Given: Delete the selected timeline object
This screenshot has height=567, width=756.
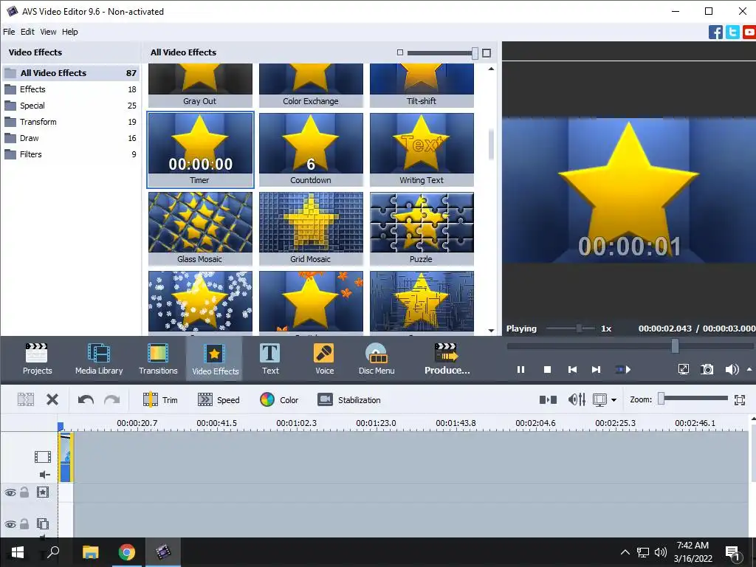Looking at the screenshot, I should (x=52, y=399).
